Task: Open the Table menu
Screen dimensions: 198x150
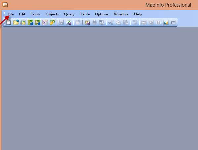Action: (85, 14)
